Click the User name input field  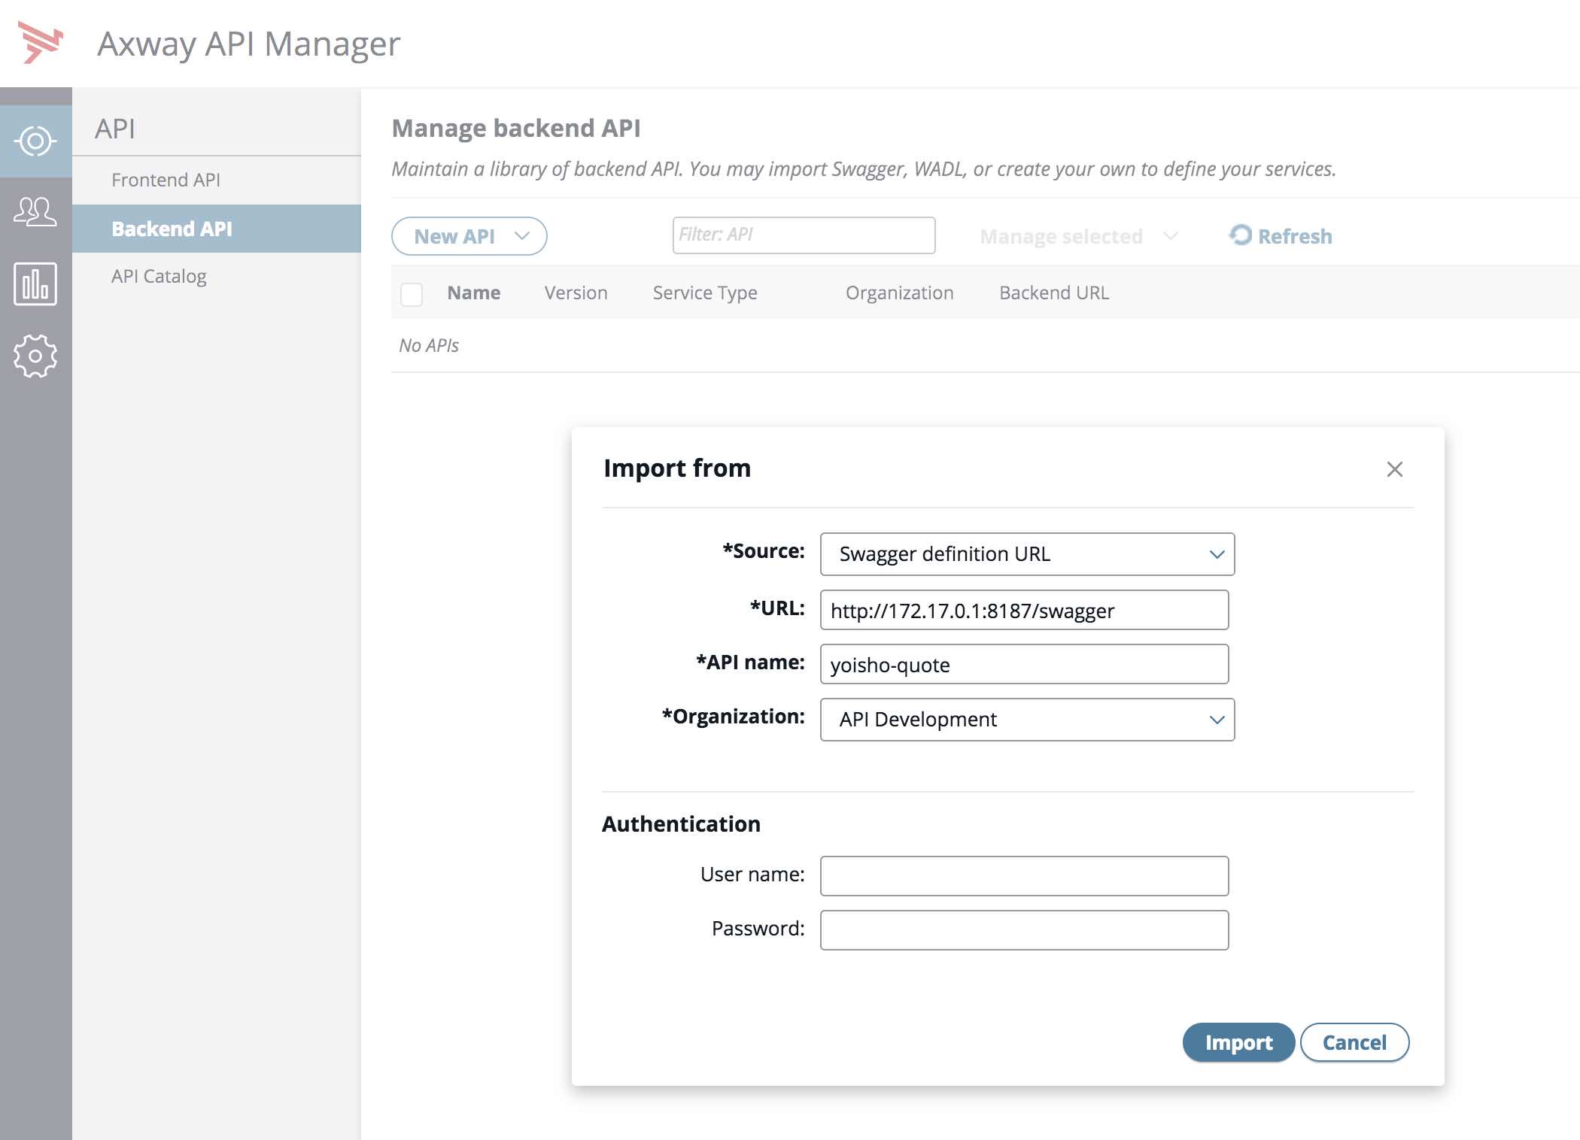coord(1024,876)
